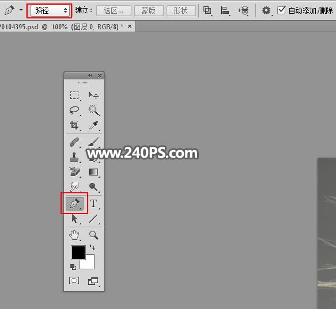Swap foreground and background colors

click(x=92, y=247)
